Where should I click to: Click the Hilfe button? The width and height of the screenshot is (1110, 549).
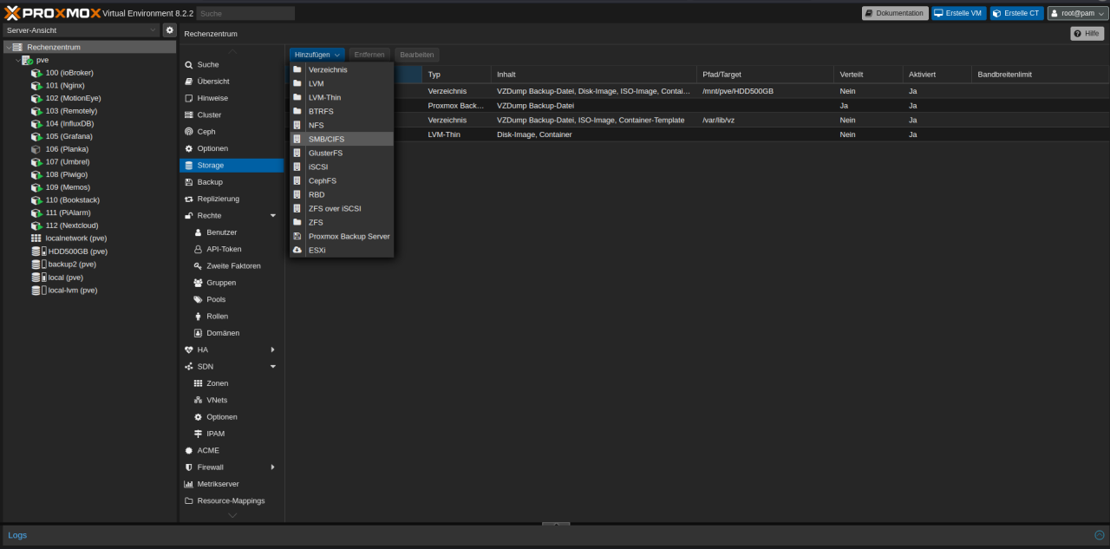pyautogui.click(x=1087, y=34)
